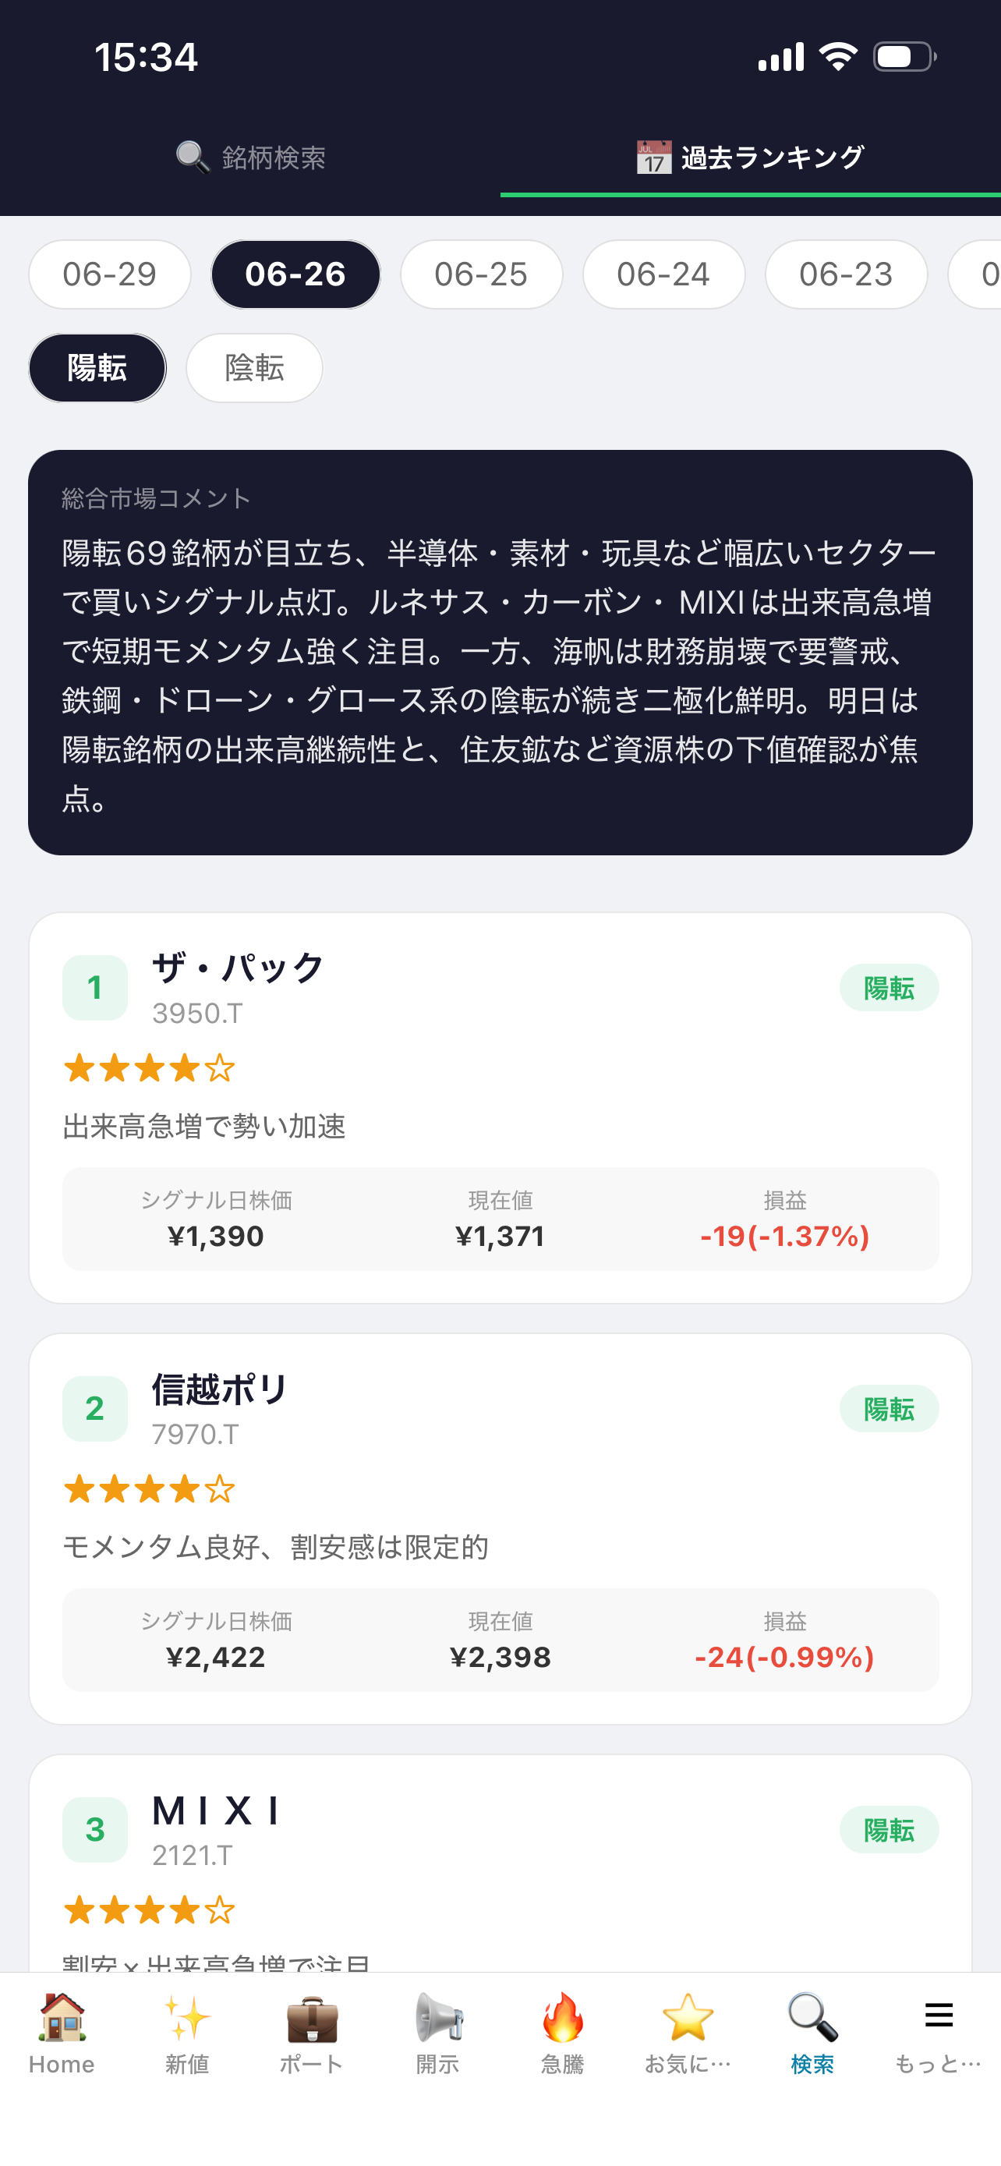
Task: Open the 急騰 flame icon
Action: 562,2016
